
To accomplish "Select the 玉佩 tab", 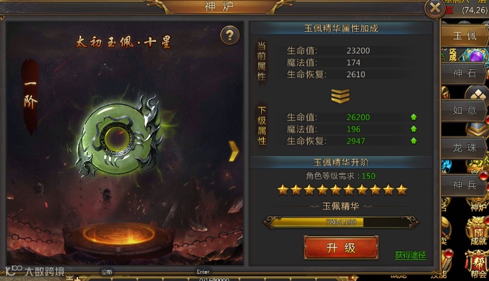I will pyautogui.click(x=464, y=36).
